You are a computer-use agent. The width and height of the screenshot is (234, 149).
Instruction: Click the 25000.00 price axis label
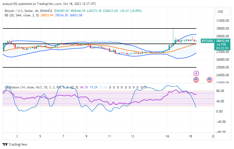point(223,67)
